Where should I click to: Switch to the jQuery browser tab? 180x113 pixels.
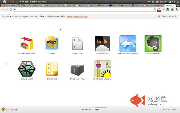click(x=46, y=5)
